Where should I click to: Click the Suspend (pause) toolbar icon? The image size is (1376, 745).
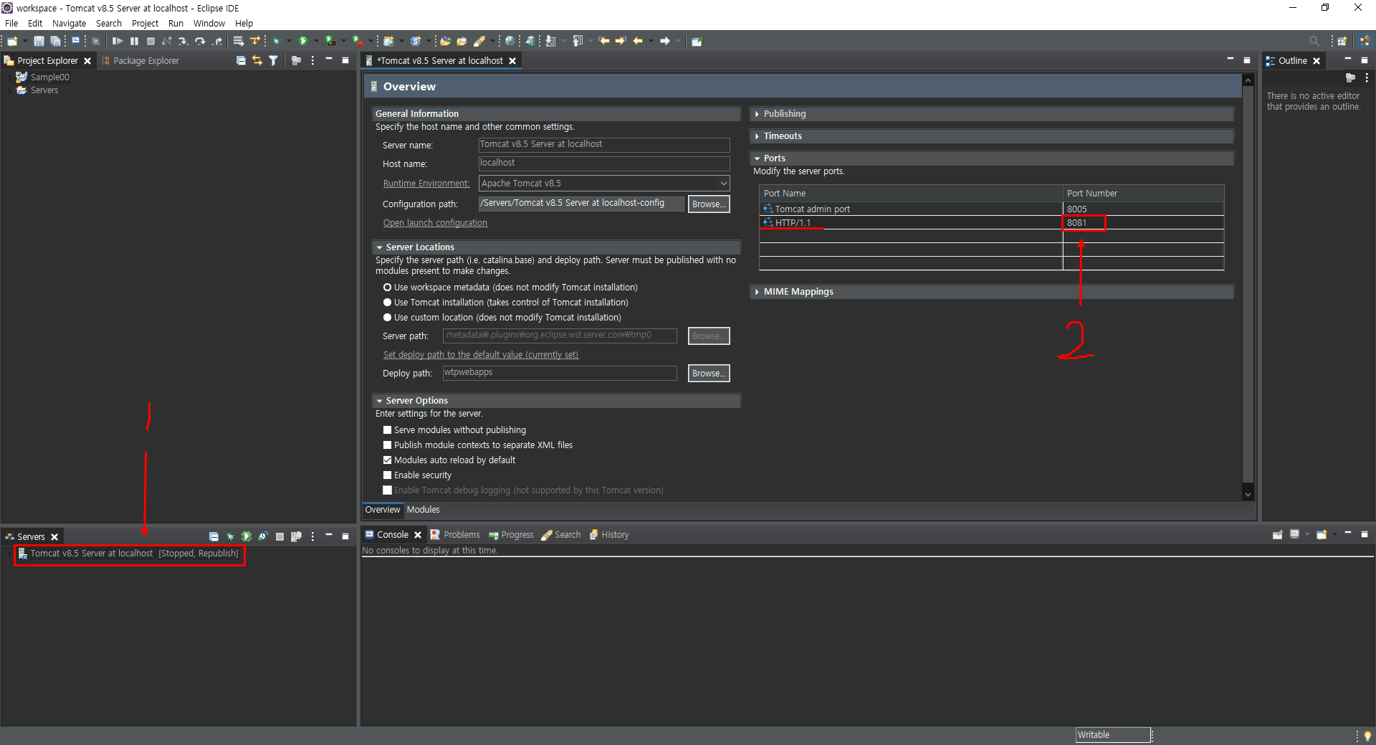click(134, 41)
